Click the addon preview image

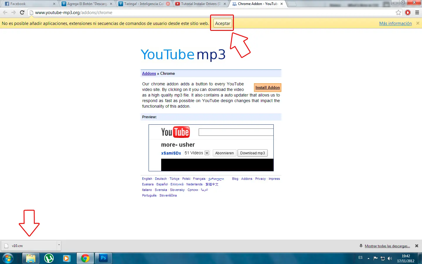(211, 148)
